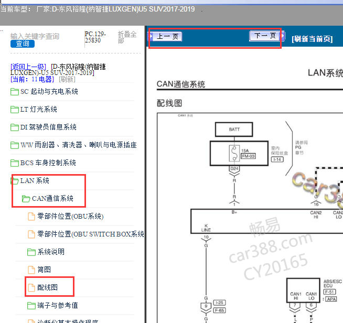
Task: Click the 刷新当前页 link
Action: (x=312, y=39)
